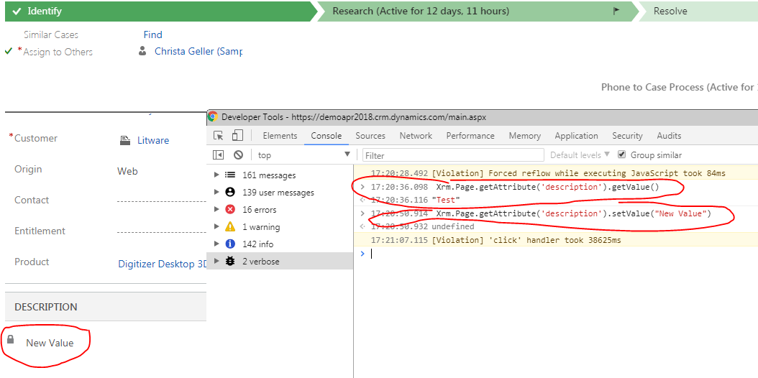Toggle the device toolbar icon

click(237, 136)
